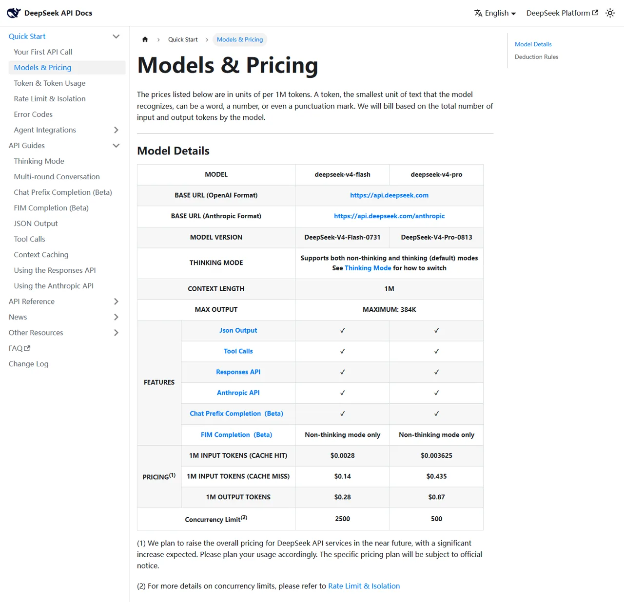Click the $0.003625 cache hit price
This screenshot has width=624, height=602.
coord(436,455)
